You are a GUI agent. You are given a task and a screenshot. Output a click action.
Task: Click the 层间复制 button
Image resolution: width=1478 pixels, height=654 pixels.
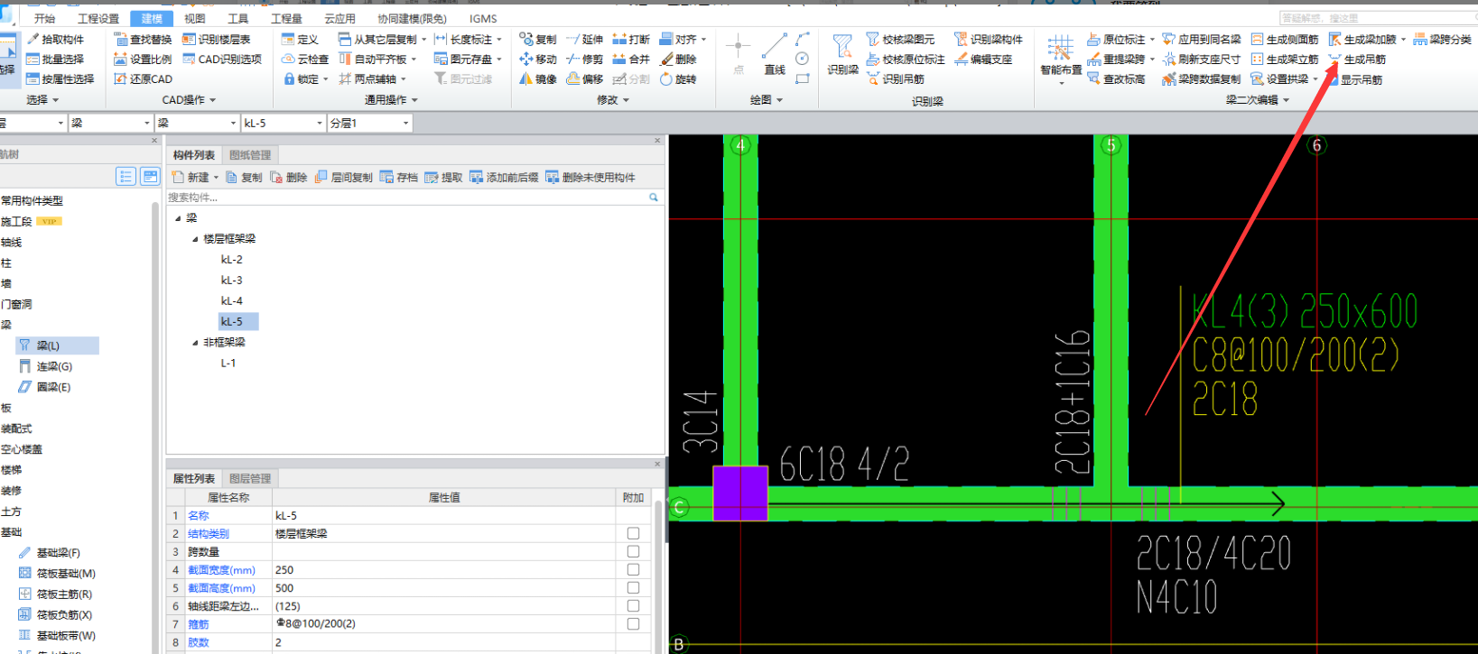(343, 177)
